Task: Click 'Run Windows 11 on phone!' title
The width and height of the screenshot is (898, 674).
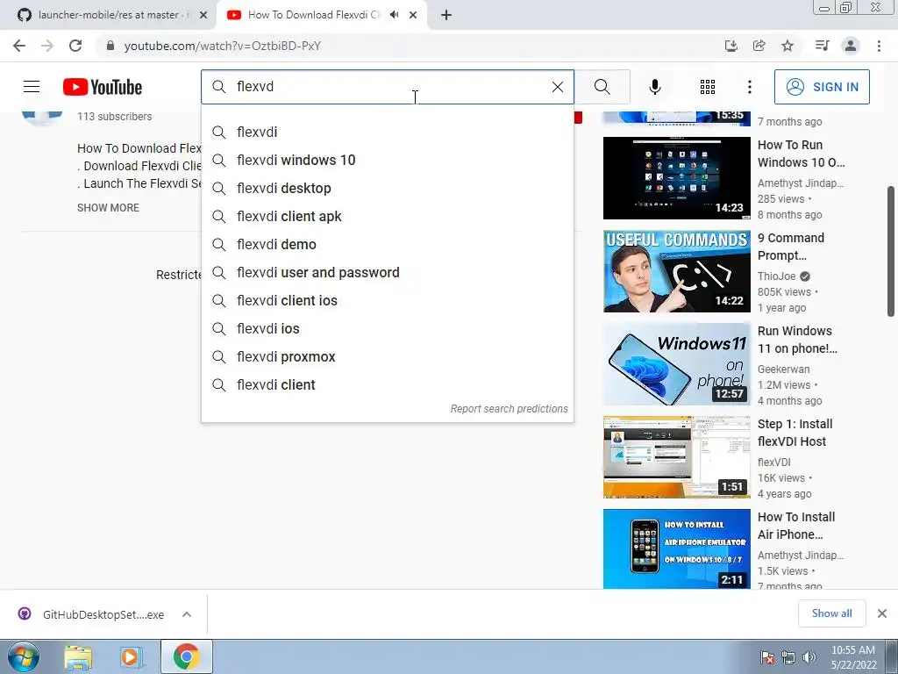Action: pos(797,340)
